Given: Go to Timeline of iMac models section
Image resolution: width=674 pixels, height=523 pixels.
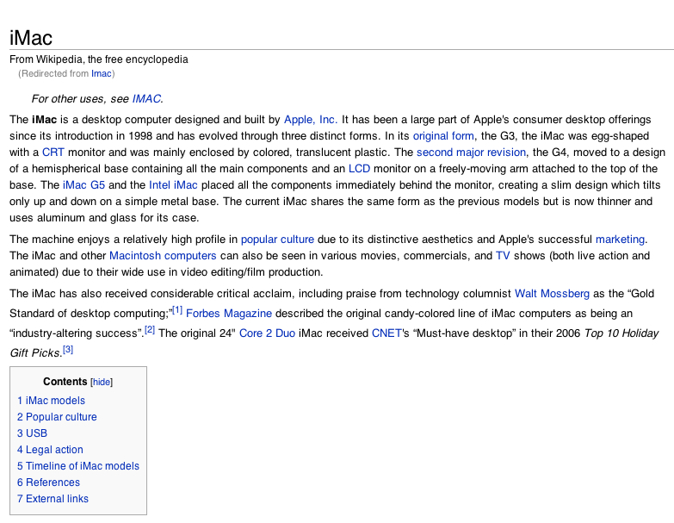Looking at the screenshot, I should [x=78, y=466].
